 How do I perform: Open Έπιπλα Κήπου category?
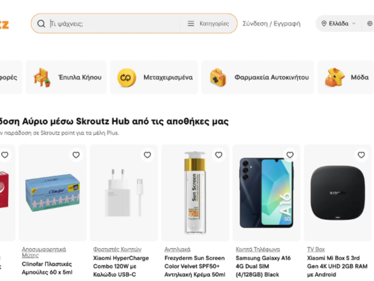66,77
